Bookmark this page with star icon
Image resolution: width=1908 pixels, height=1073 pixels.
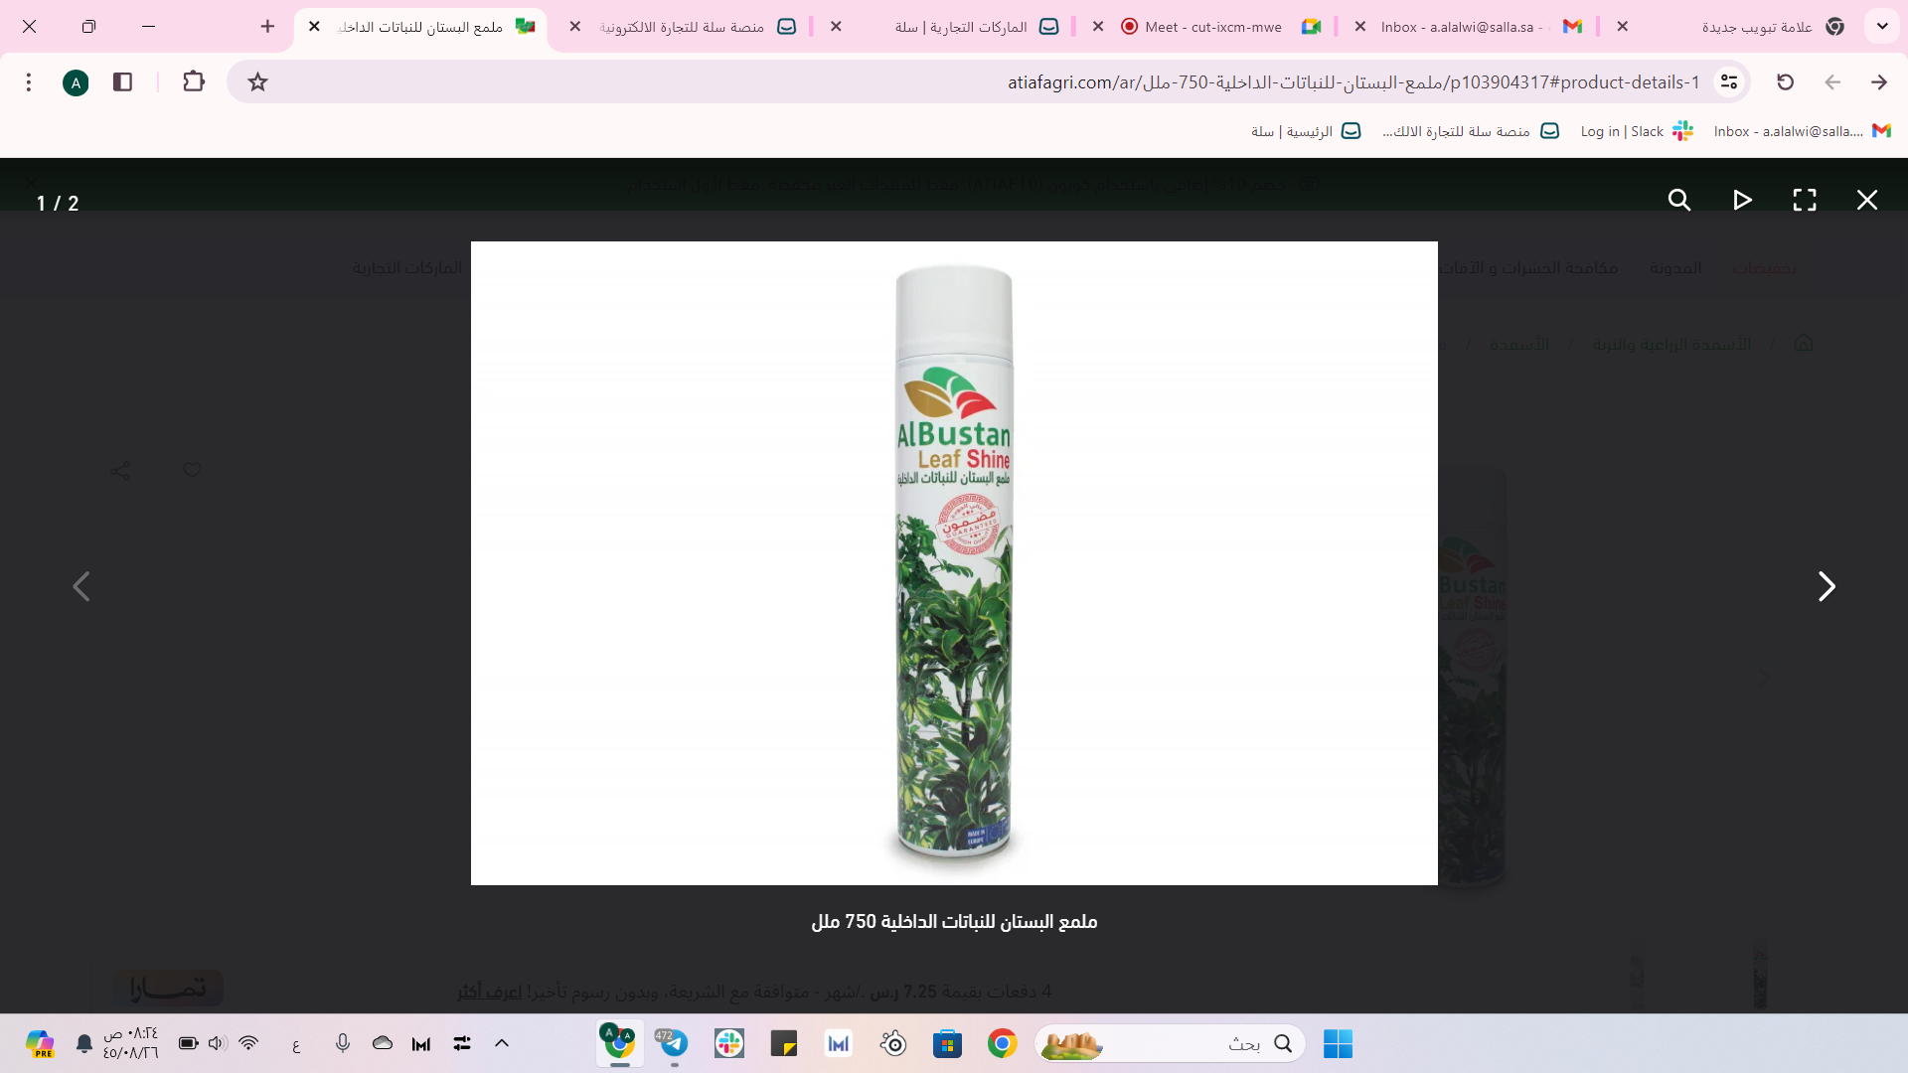pos(257,81)
